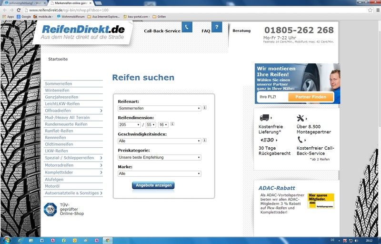Open the Beratung link in header
The image size is (381, 244).
pos(241,30)
